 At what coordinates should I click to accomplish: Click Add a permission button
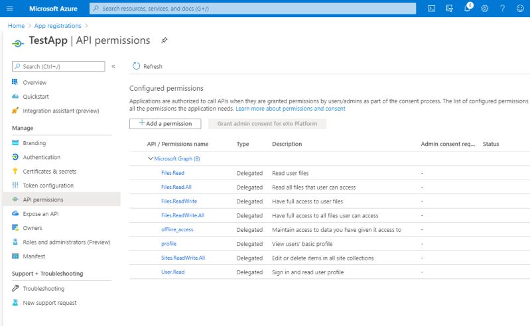point(165,123)
